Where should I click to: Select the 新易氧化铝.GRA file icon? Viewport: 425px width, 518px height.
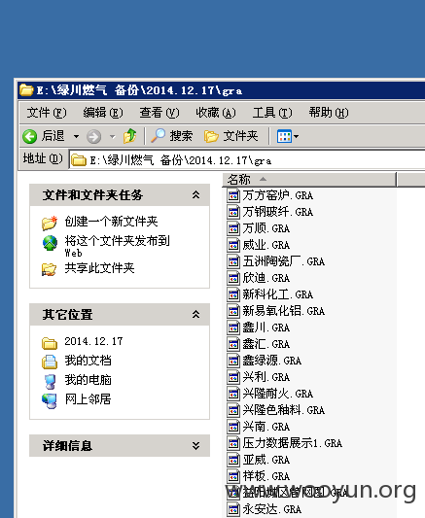pyautogui.click(x=233, y=311)
